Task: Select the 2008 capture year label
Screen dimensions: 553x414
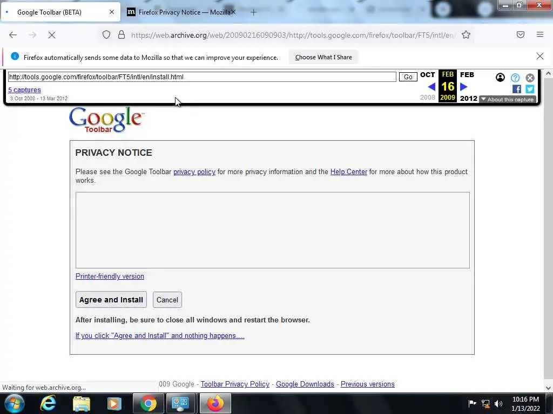Action: pyautogui.click(x=428, y=98)
